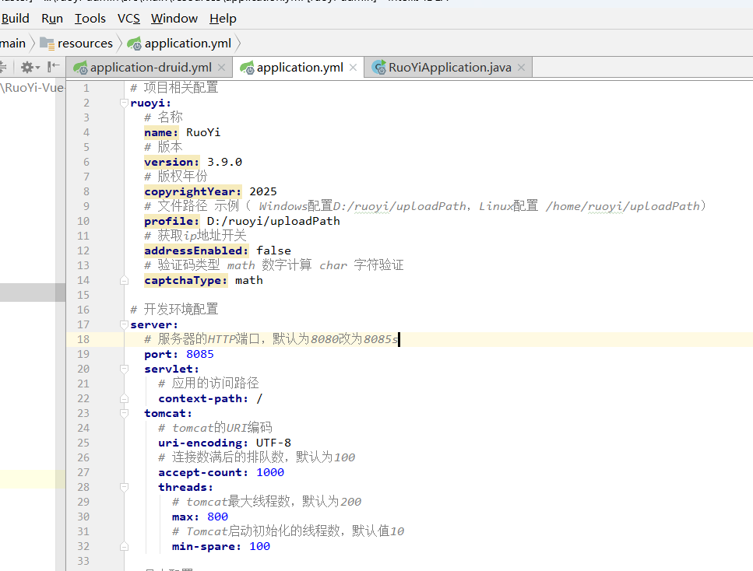Click the addressEnabled value false
The image size is (753, 571).
[x=273, y=250]
